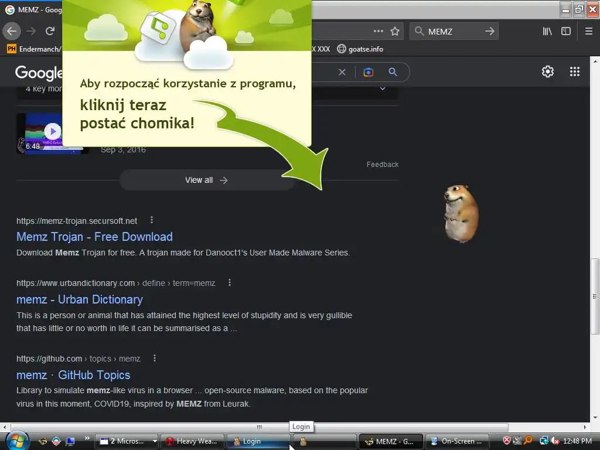
Task: Click the View all videos button
Action: coord(207,180)
